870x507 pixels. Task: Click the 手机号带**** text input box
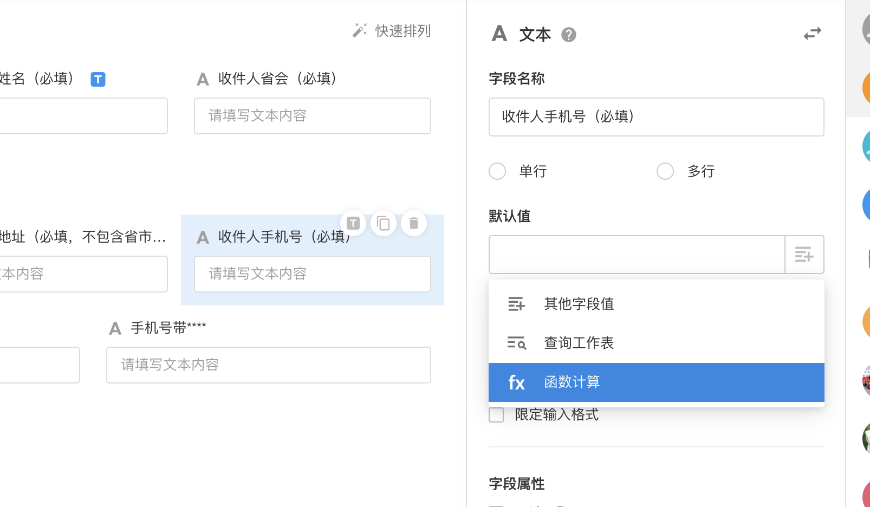[269, 365]
